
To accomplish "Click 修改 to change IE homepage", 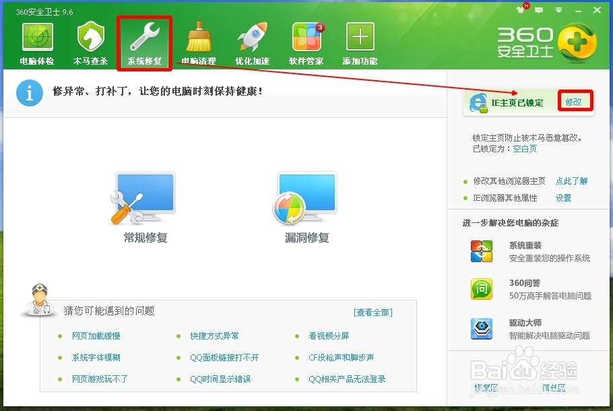I will click(574, 102).
